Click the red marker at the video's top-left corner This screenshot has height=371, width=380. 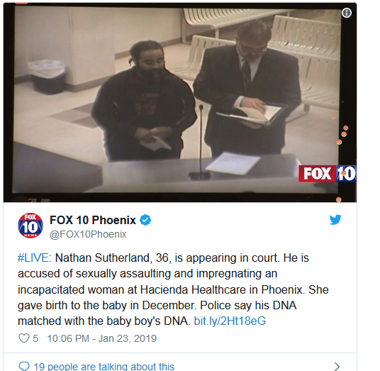coord(21,3)
